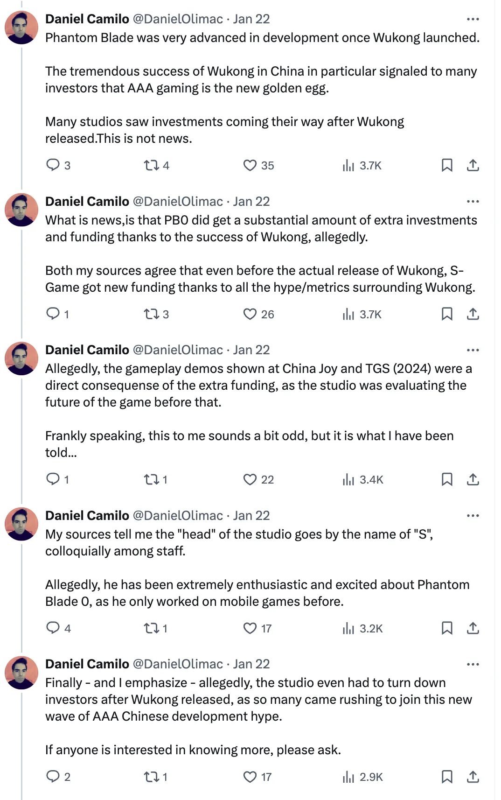Like the tweet about studio head 'S'
The image size is (501, 800).
tap(250, 628)
